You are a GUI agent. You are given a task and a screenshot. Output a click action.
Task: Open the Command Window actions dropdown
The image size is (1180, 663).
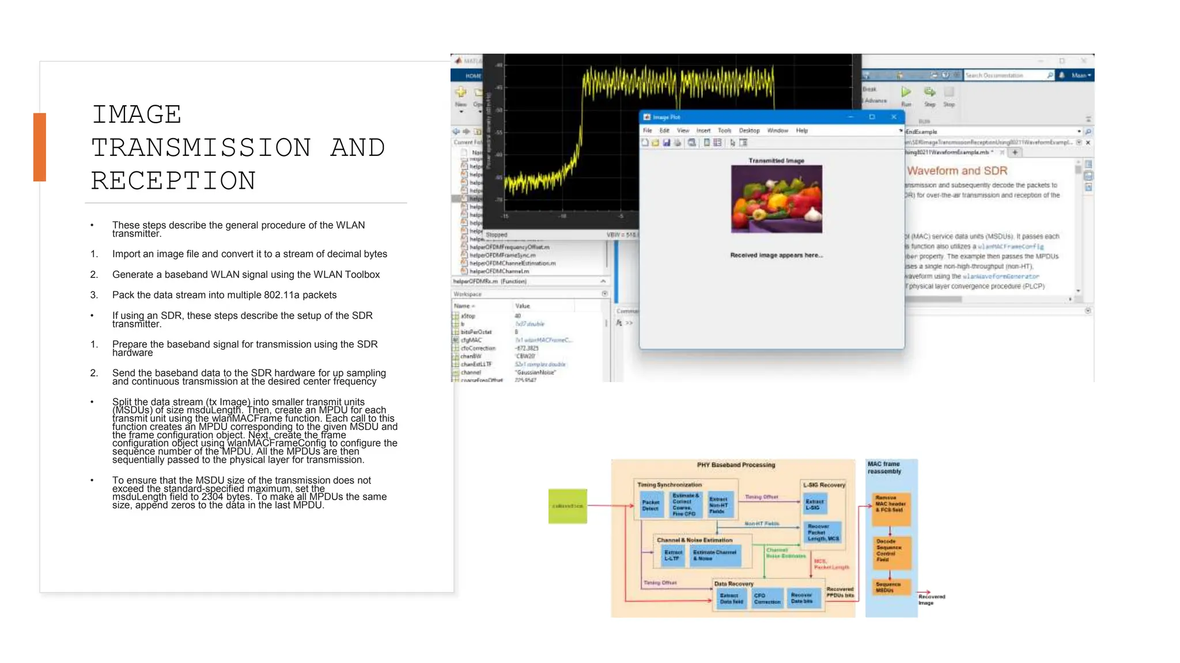1088,311
